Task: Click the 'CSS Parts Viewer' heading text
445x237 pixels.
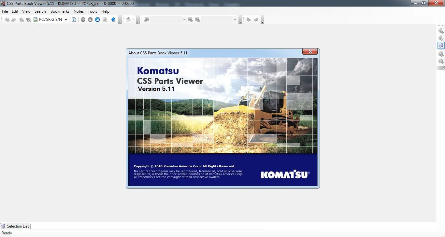Action: (x=170, y=81)
